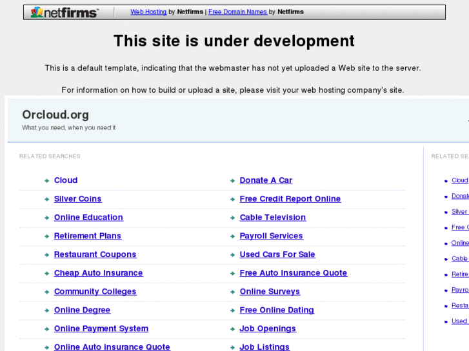Open the Online Degree link

tap(83, 310)
